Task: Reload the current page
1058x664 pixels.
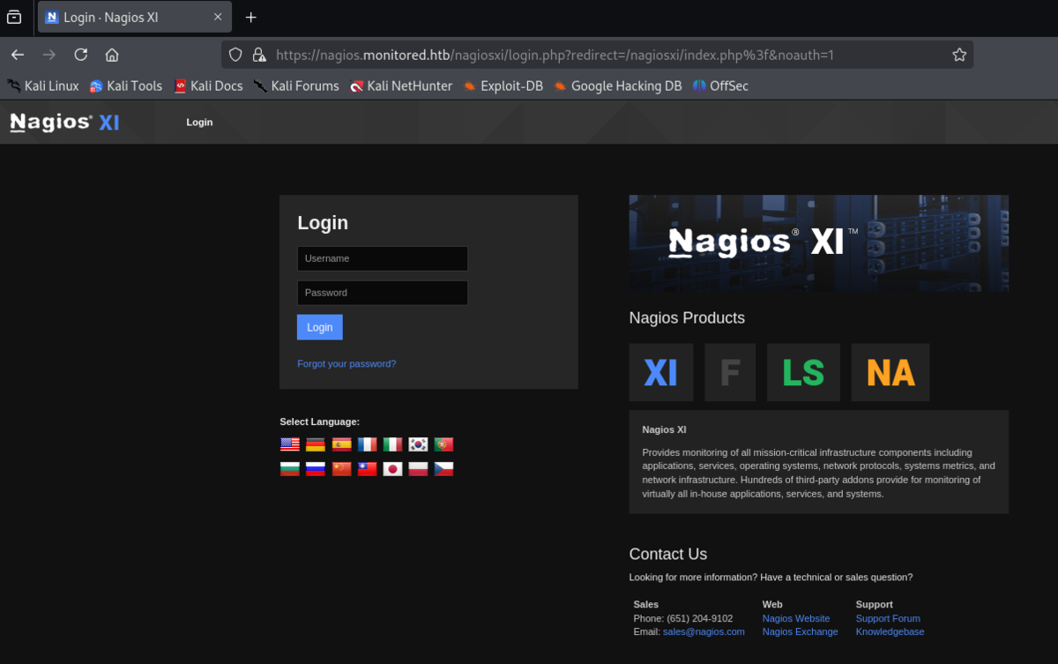Action: coord(80,55)
